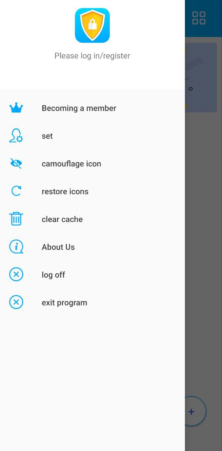222x451 pixels.
Task: Tap the round plus add button
Action: click(191, 411)
